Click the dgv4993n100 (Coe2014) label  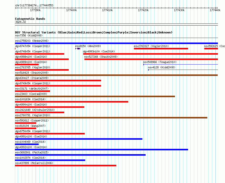tap(99, 51)
